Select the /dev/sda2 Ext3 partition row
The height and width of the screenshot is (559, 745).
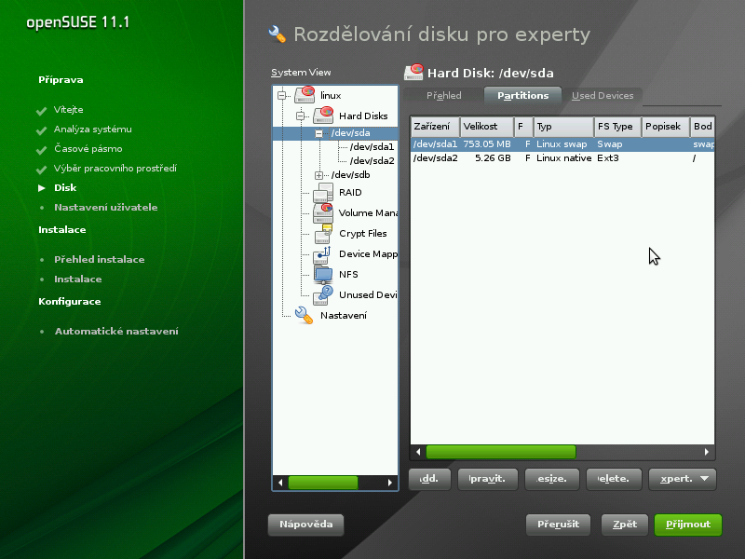point(562,158)
